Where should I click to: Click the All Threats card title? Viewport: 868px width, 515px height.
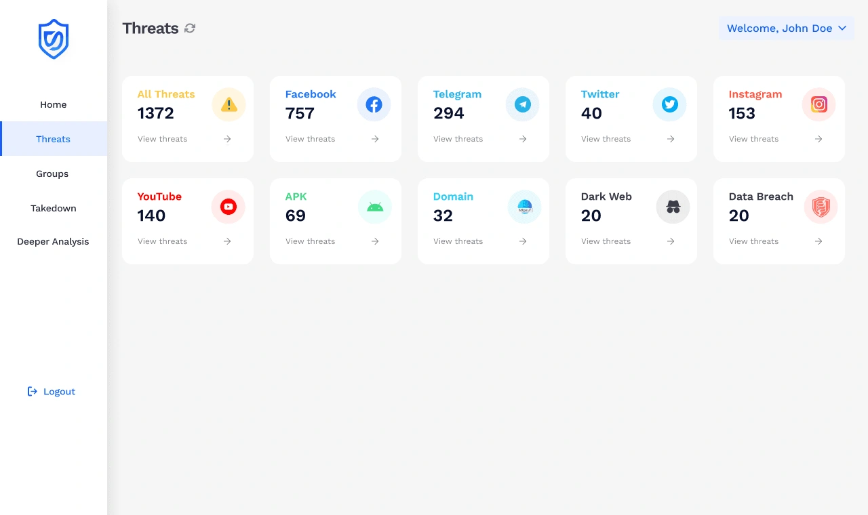[x=166, y=94]
